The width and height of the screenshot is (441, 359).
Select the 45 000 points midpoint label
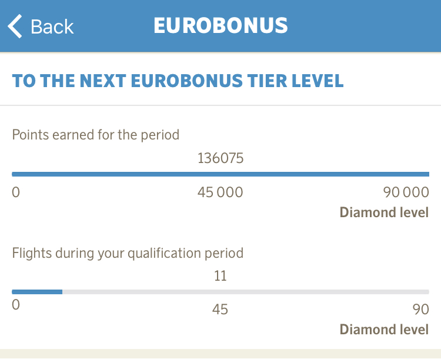point(220,192)
